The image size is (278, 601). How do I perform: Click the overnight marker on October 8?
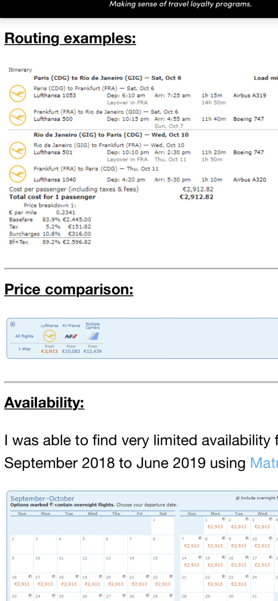[x=224, y=538]
